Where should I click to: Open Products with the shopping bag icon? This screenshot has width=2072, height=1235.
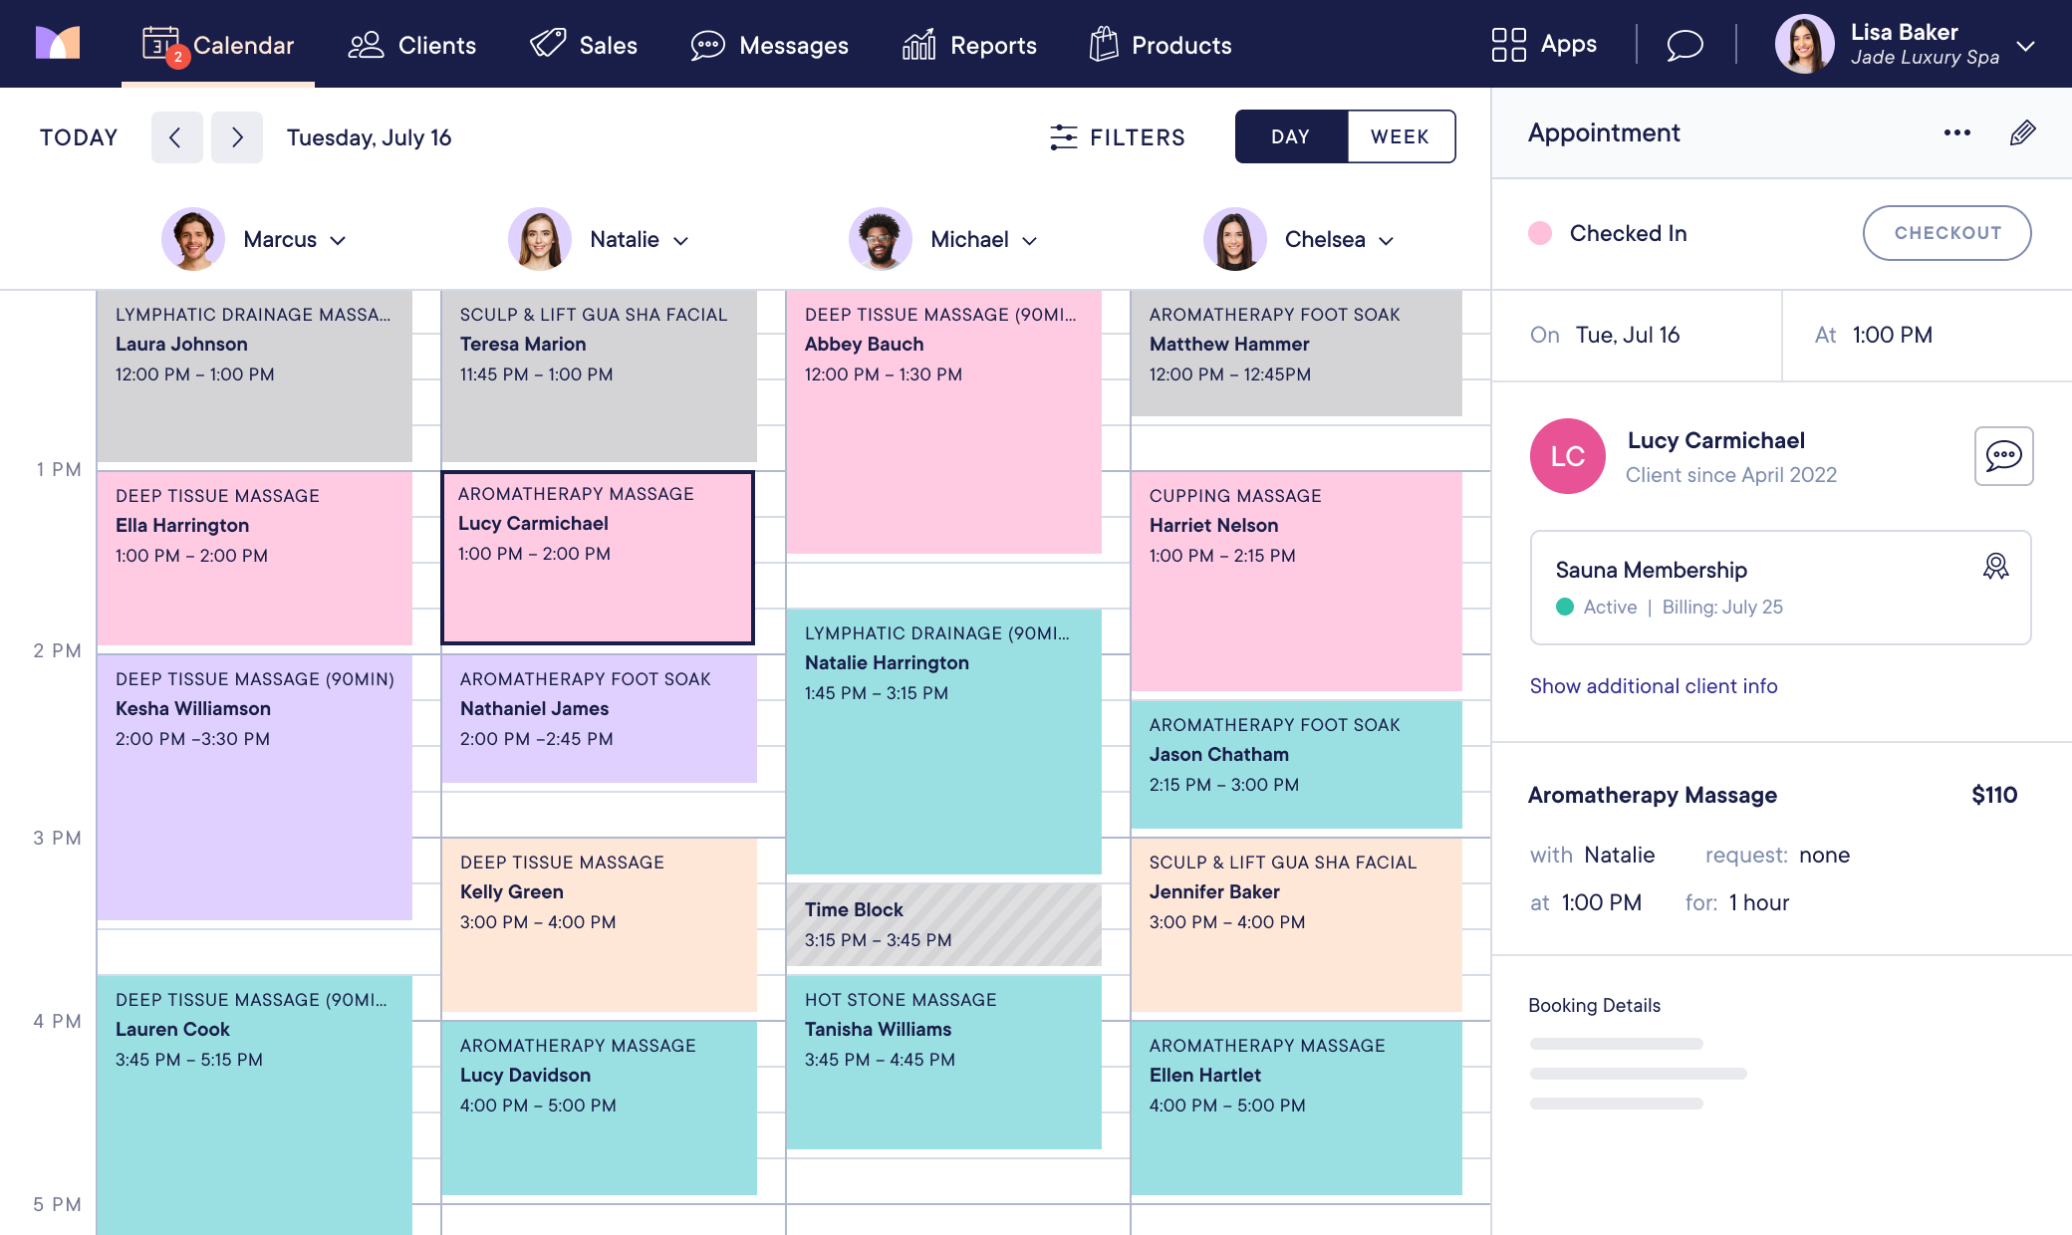(1102, 44)
